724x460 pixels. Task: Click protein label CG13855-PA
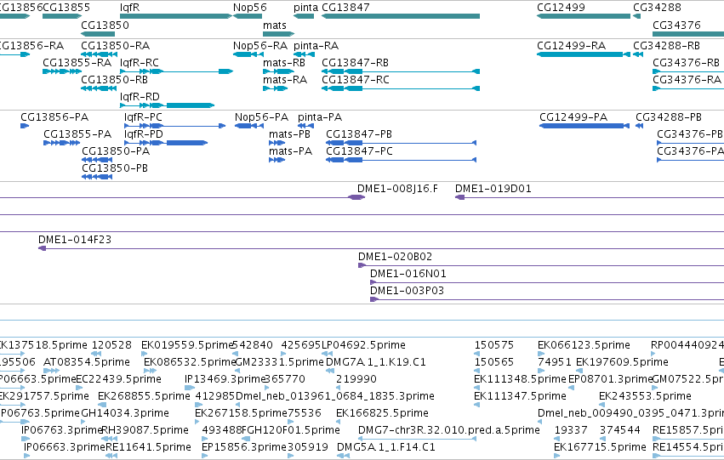(77, 134)
